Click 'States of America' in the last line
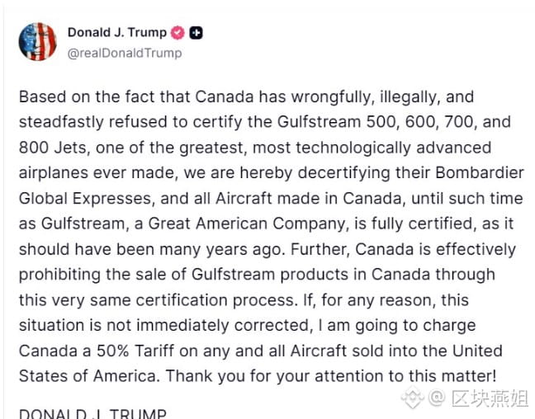535x419 pixels. [78, 376]
